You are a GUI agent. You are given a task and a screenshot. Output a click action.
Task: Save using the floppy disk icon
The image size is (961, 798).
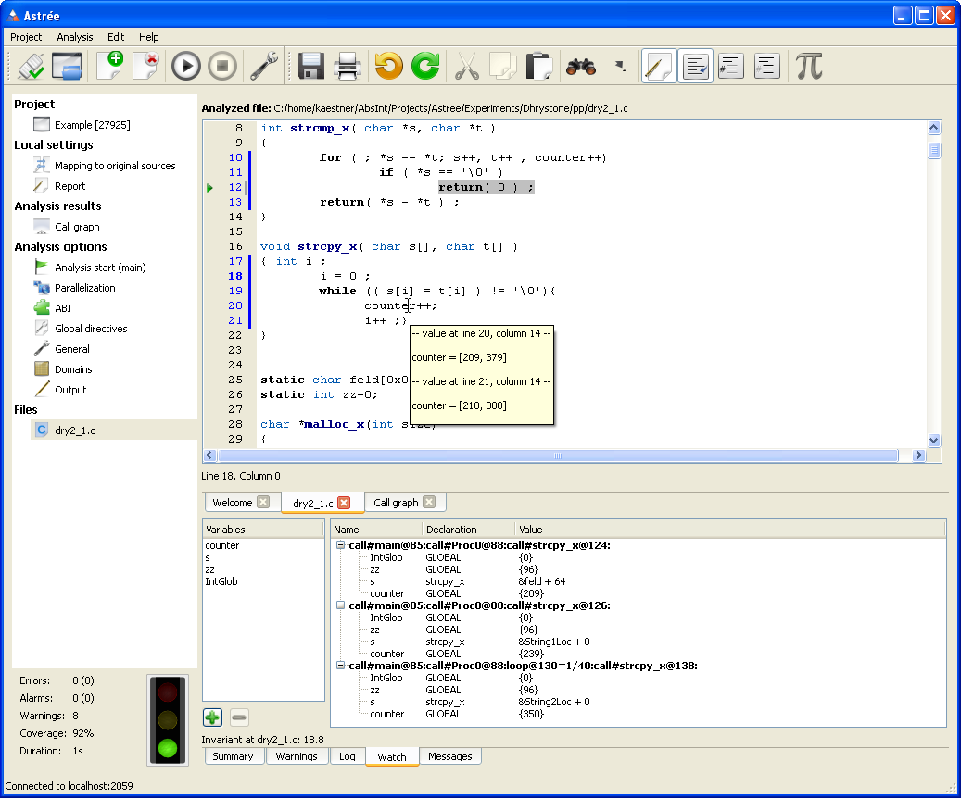(x=310, y=66)
